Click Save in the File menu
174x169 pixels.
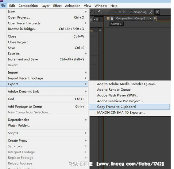pos(48,48)
